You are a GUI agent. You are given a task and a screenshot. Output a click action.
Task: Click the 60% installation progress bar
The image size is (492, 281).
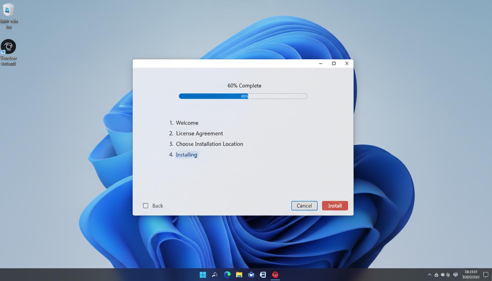[243, 96]
